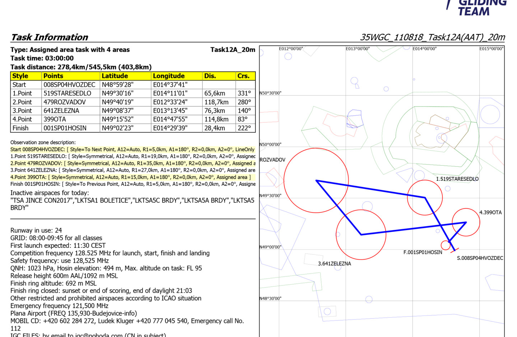Click the 519STARESEDLO cell in the table
This screenshot has width=517, height=337.
point(67,93)
